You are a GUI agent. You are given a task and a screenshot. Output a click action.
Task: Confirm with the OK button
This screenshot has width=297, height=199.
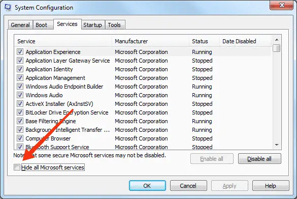pyautogui.click(x=147, y=186)
